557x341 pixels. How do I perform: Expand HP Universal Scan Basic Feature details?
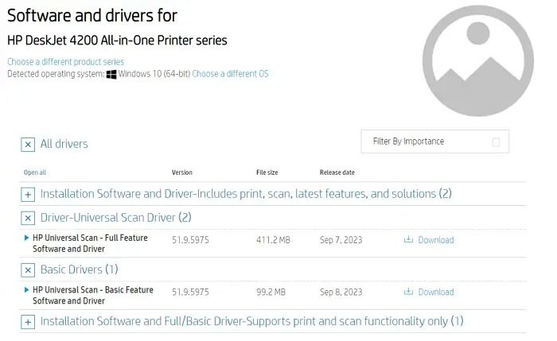(x=27, y=290)
